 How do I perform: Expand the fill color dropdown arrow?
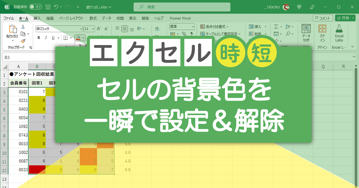[x=83, y=38]
